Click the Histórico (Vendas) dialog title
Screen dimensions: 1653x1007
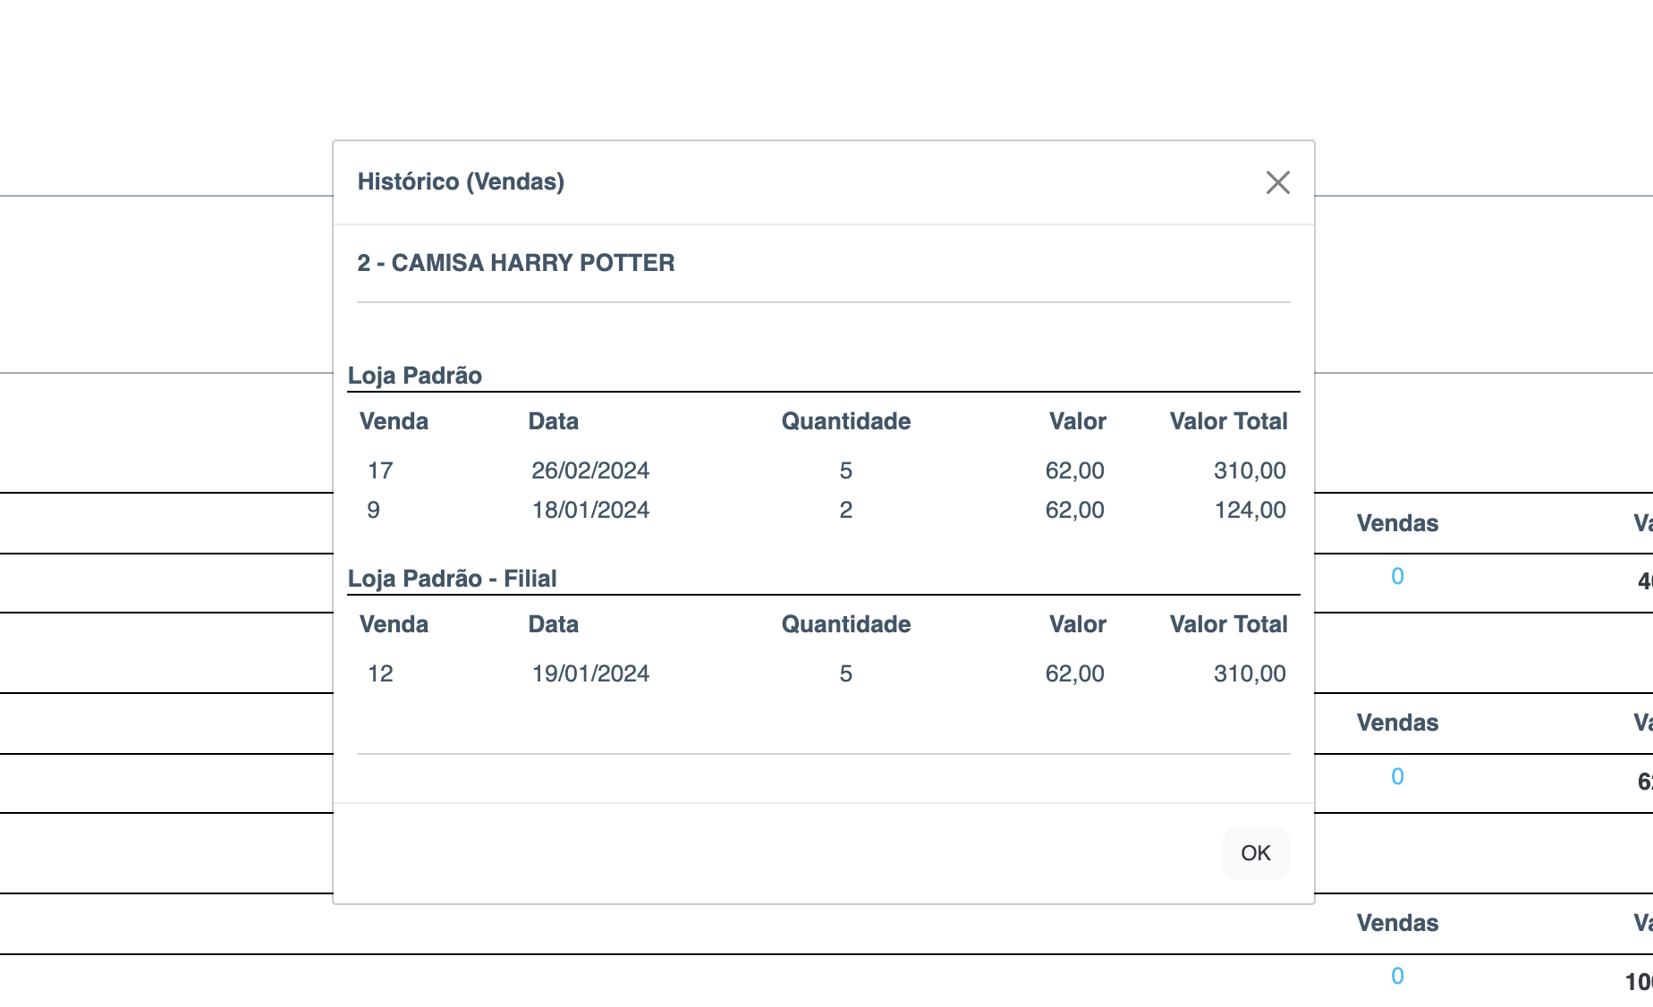tap(461, 182)
